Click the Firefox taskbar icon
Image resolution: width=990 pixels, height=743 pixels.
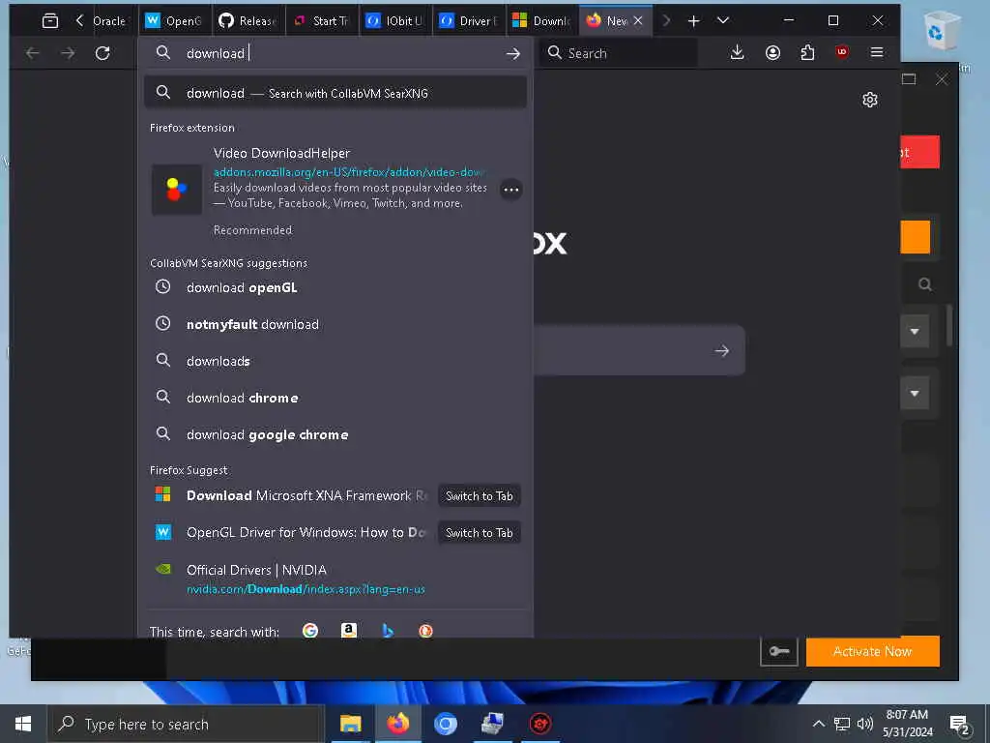(x=397, y=724)
